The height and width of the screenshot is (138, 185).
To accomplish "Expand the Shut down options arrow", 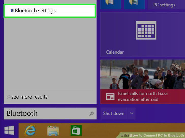I will point(132,113).
